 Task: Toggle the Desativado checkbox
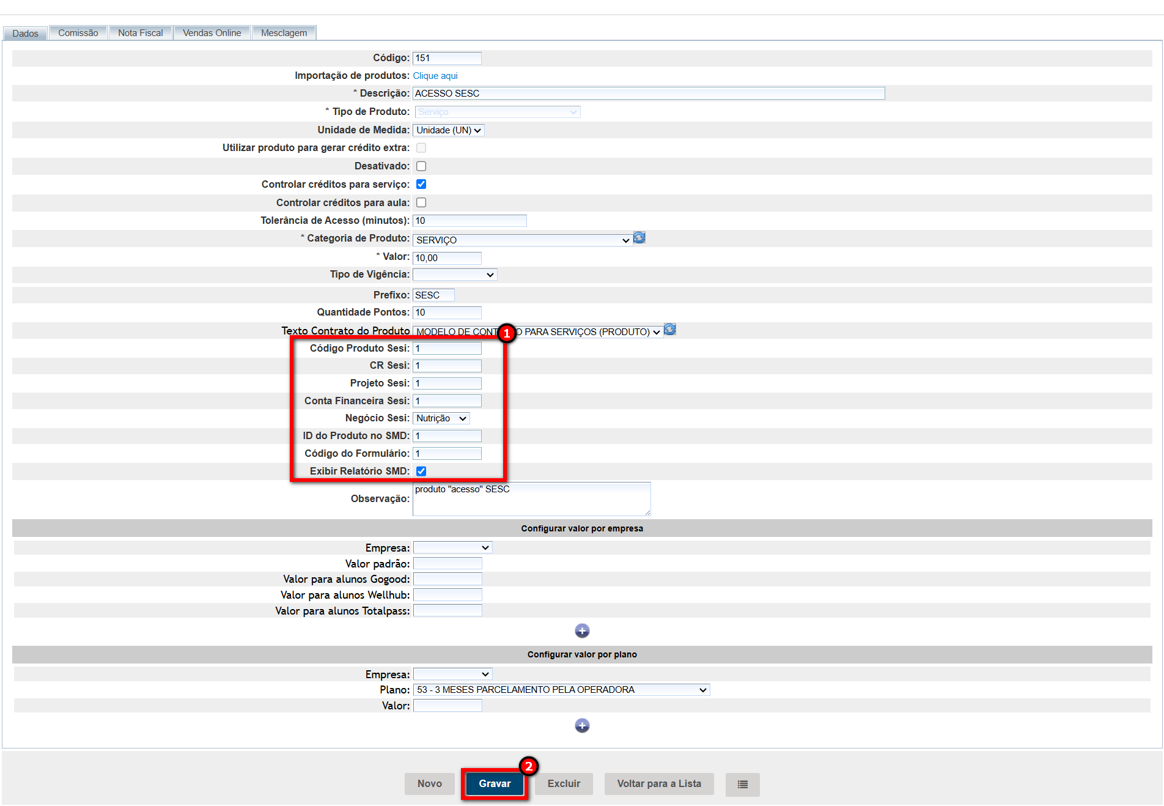coord(421,166)
